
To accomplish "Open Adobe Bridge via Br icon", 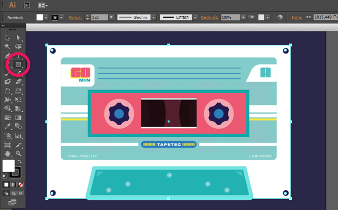I will coord(27,6).
